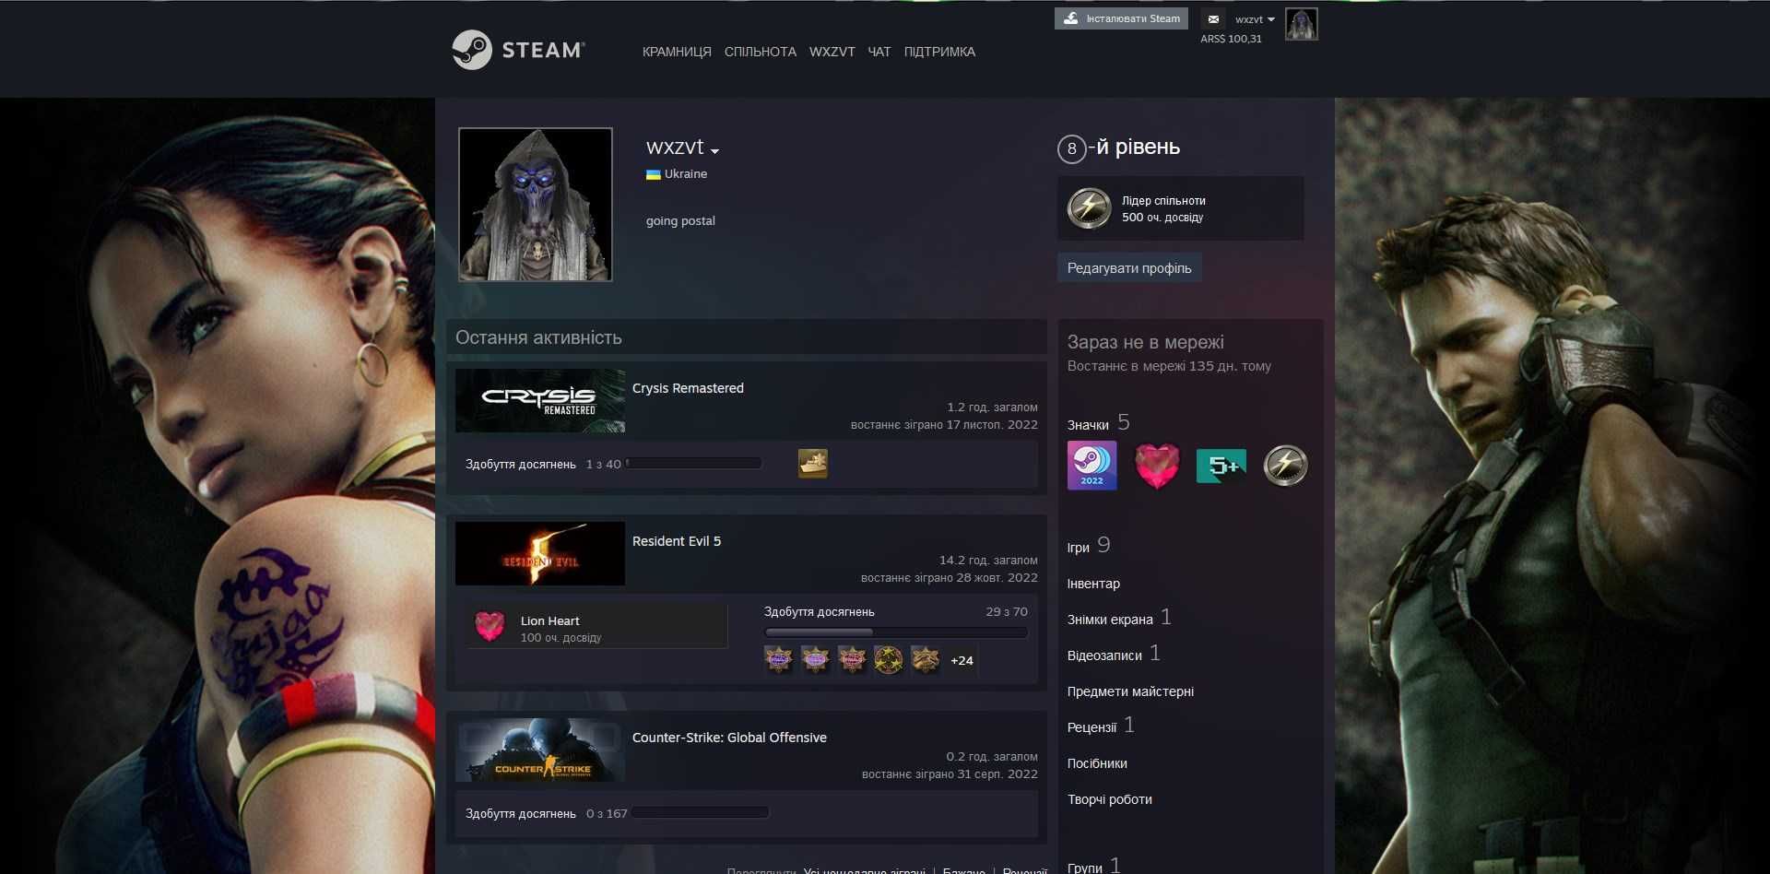Open the Ігри 9 games link
Screen dimensions: 1770x874
coord(1089,546)
